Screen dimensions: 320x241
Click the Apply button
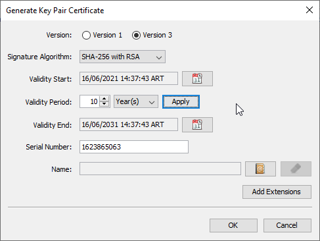(x=181, y=101)
